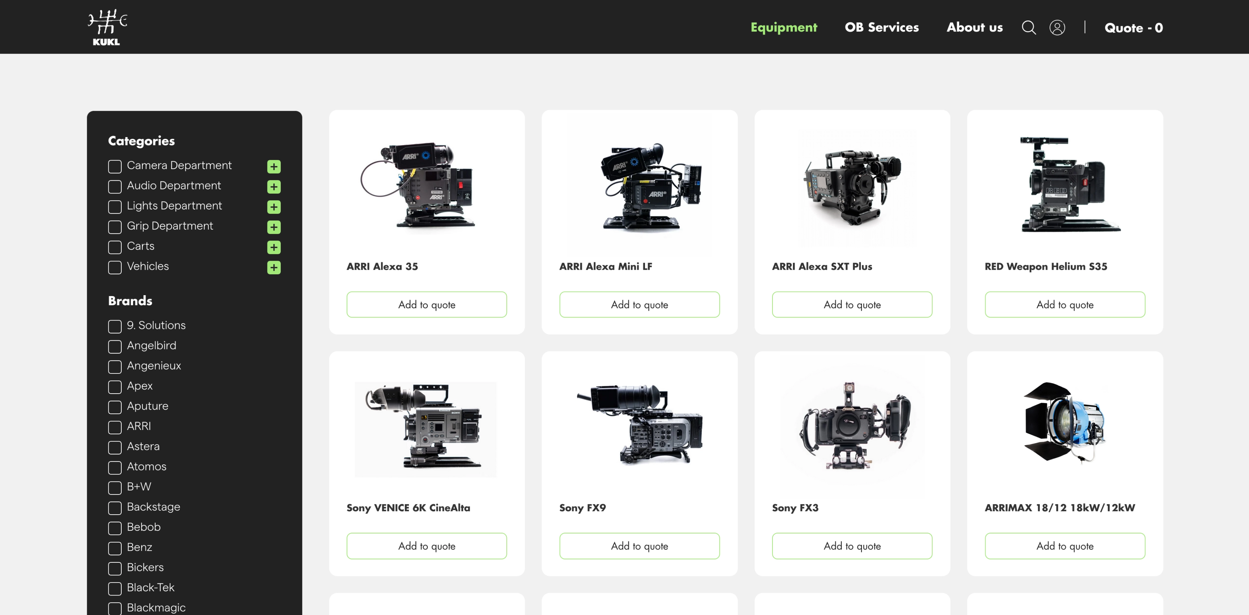The width and height of the screenshot is (1249, 615).
Task: Tick the Bickers brand checkbox
Action: (115, 569)
